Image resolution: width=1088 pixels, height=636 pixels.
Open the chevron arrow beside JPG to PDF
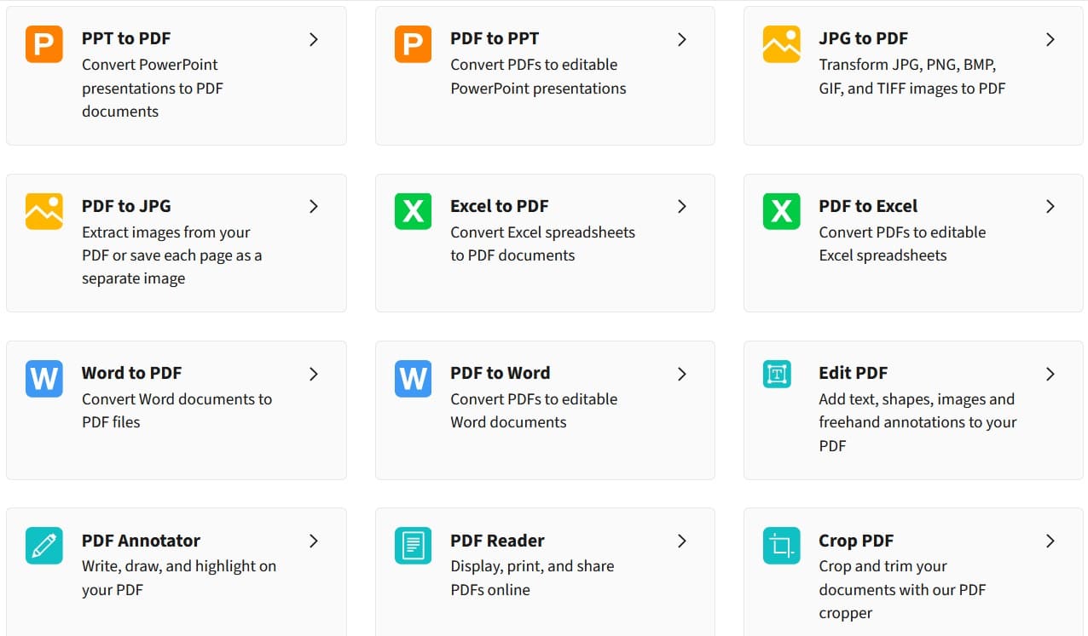point(1050,39)
